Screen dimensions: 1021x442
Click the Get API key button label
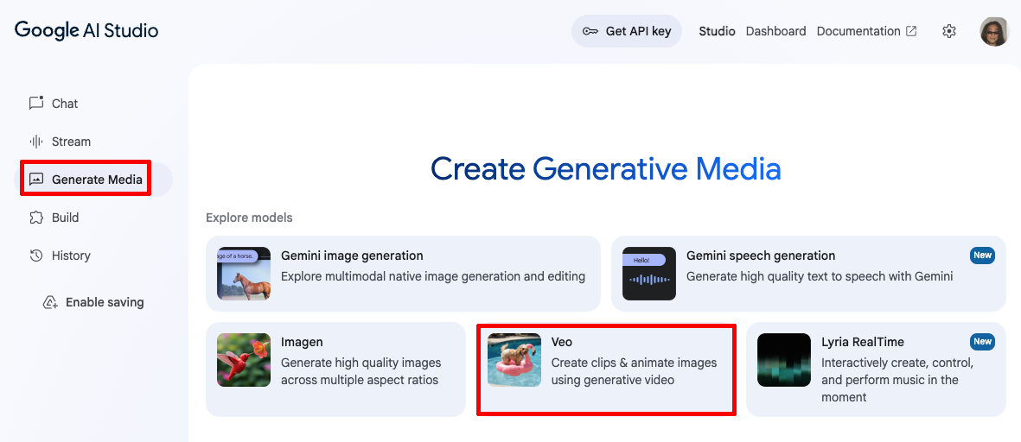point(638,31)
